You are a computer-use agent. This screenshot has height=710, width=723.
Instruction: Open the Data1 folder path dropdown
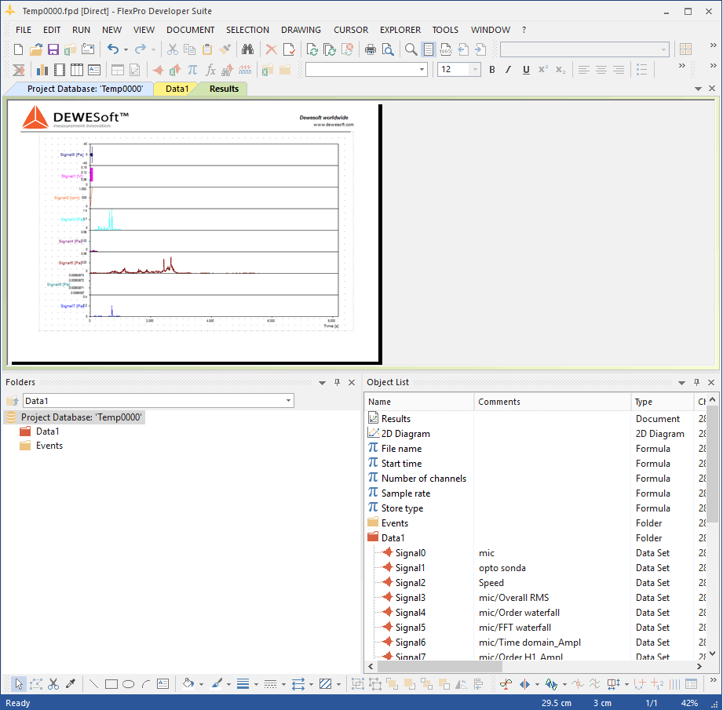click(289, 401)
